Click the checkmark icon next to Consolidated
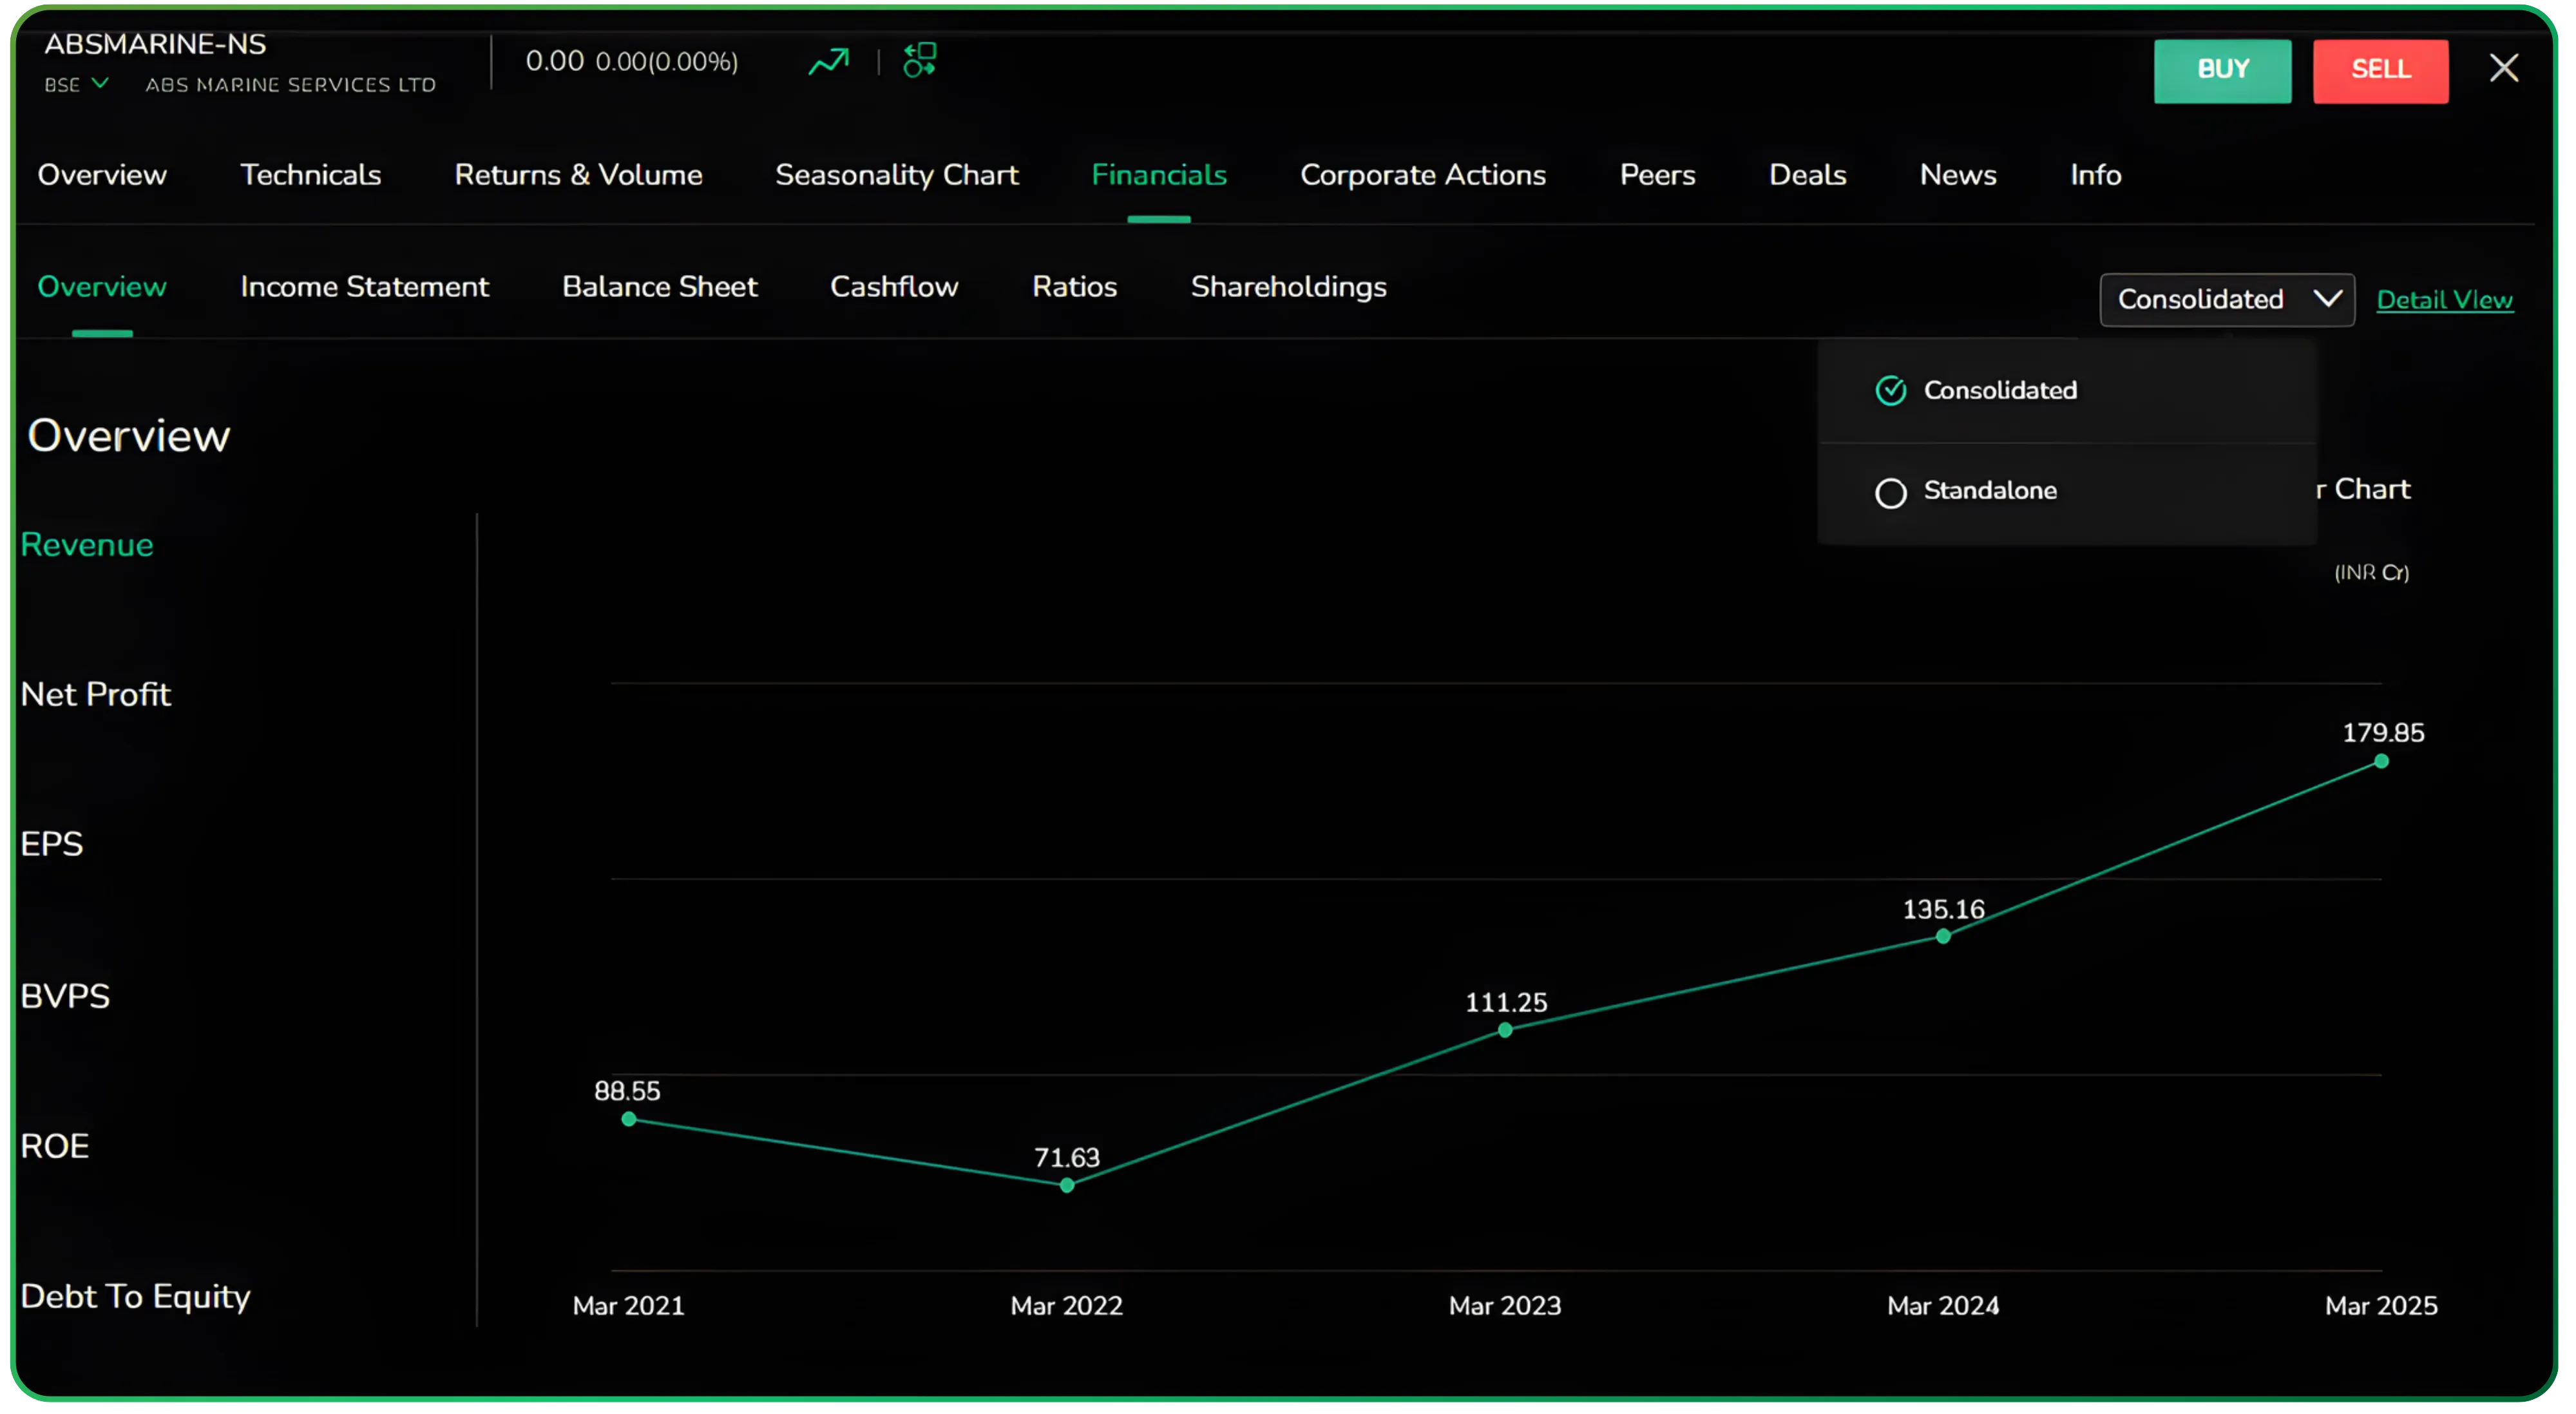The image size is (2576, 1414). click(1890, 390)
